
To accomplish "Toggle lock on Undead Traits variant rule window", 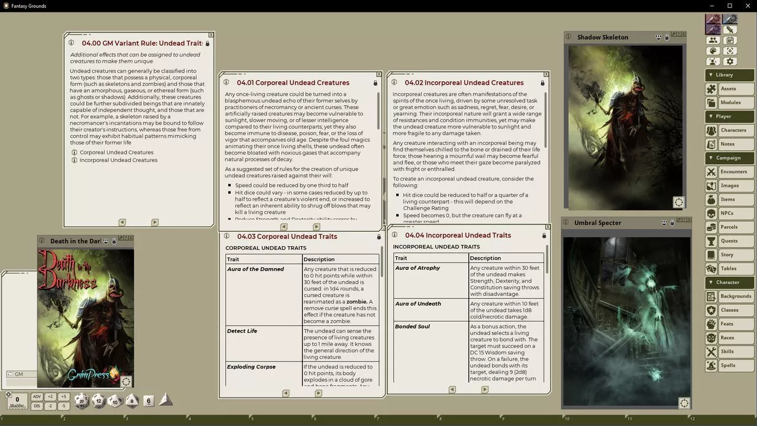I will coord(207,44).
